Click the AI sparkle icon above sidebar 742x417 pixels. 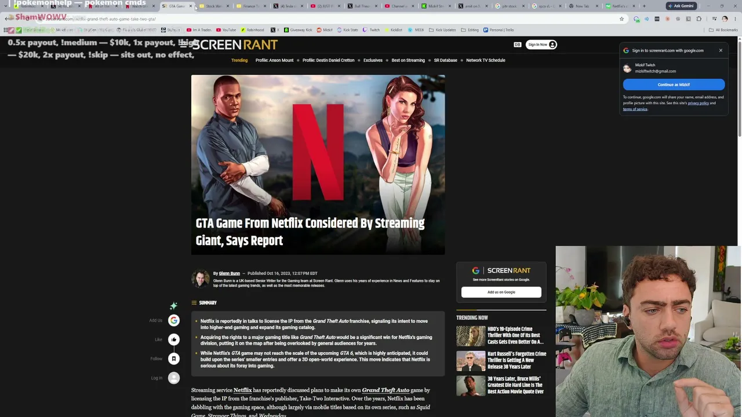[173, 306]
